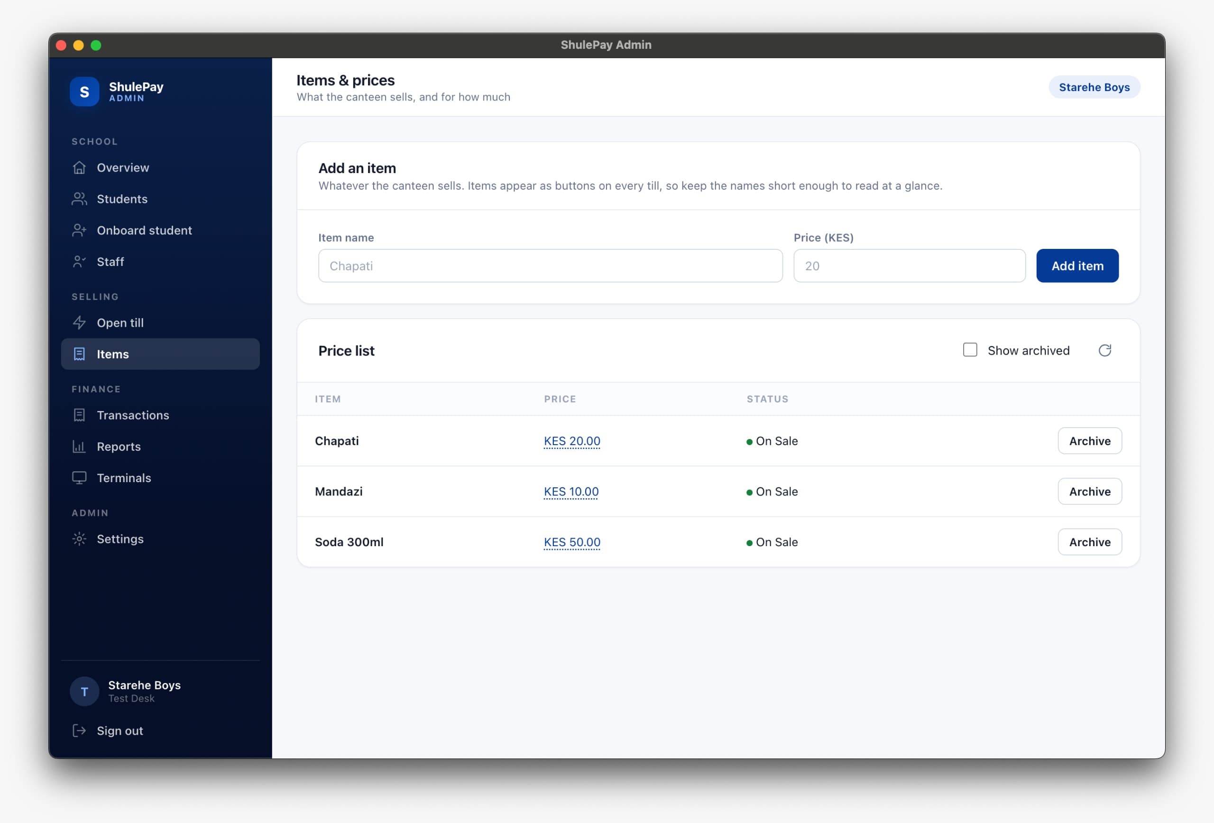Click the Transactions receipt icon
Viewport: 1214px width, 823px height.
(79, 415)
